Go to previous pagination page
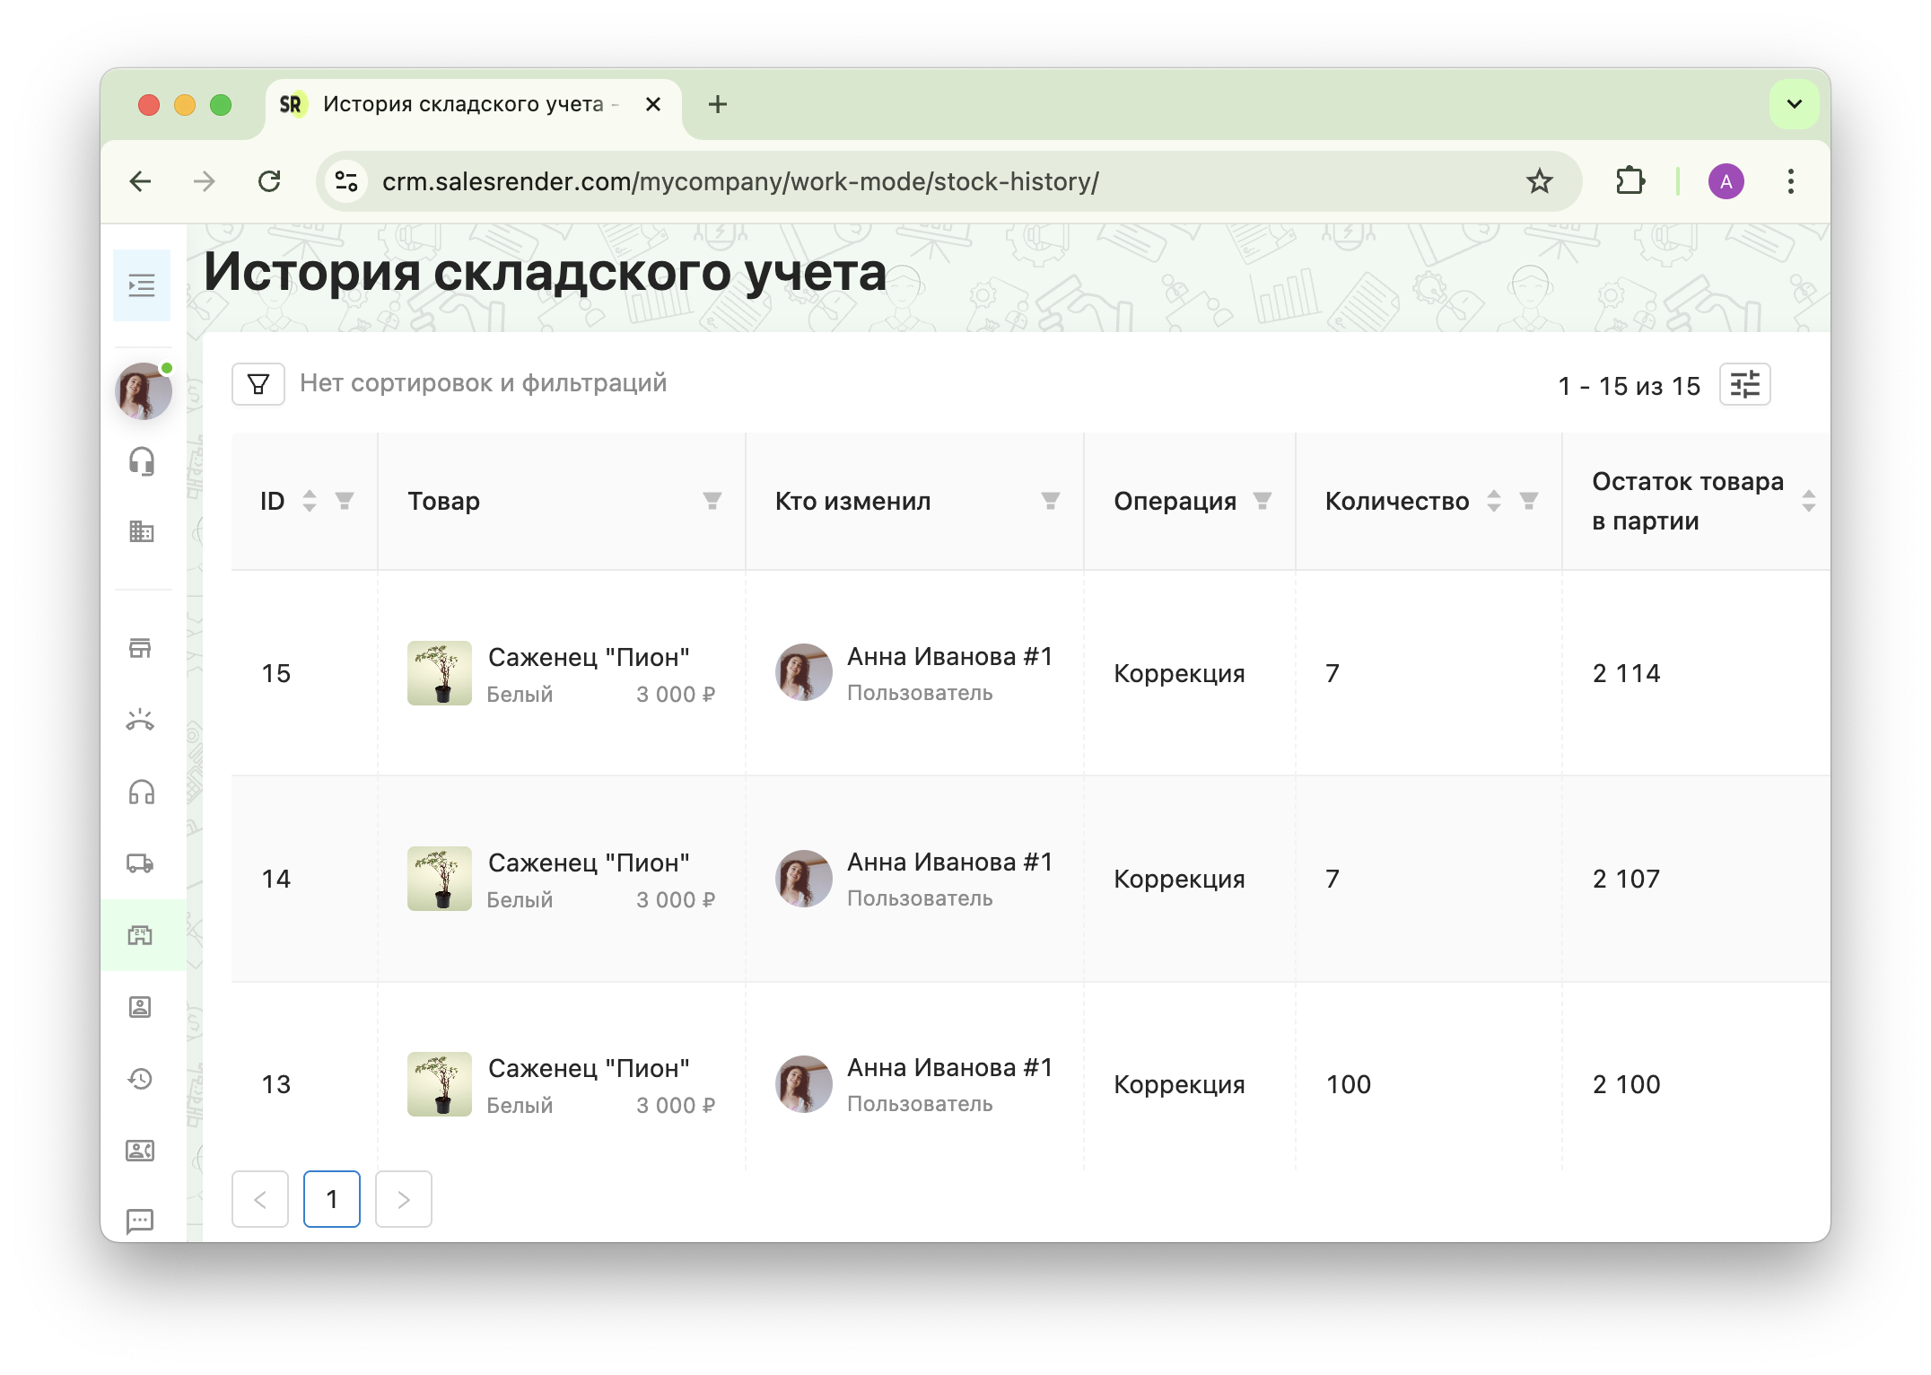Screen dimensions: 1931x1375 [260, 1199]
